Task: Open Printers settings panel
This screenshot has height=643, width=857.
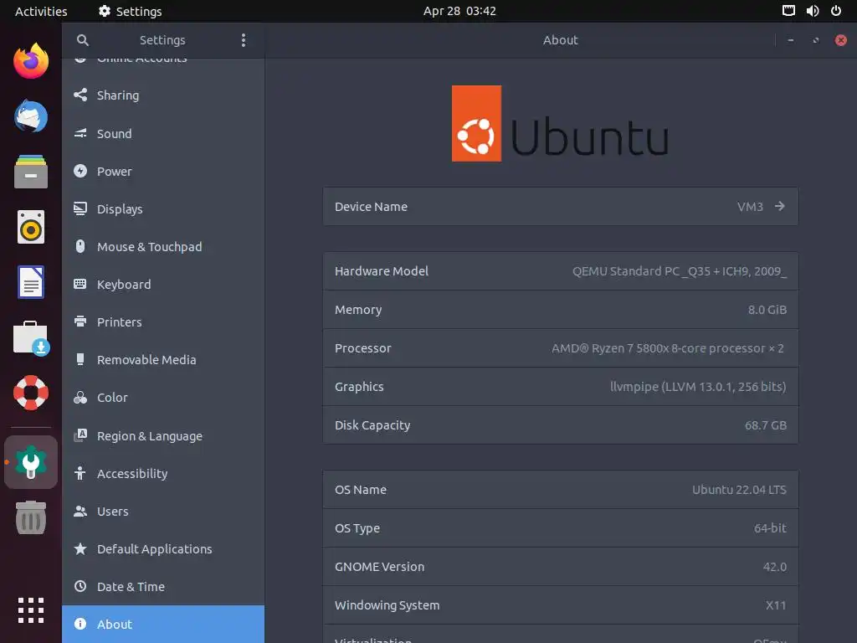Action: [163, 322]
